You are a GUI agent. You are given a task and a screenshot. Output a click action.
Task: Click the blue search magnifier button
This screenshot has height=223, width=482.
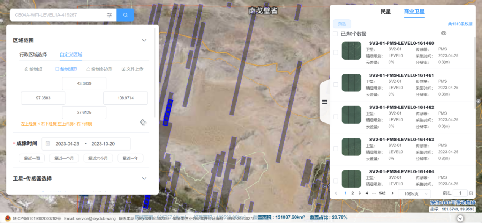pos(125,15)
